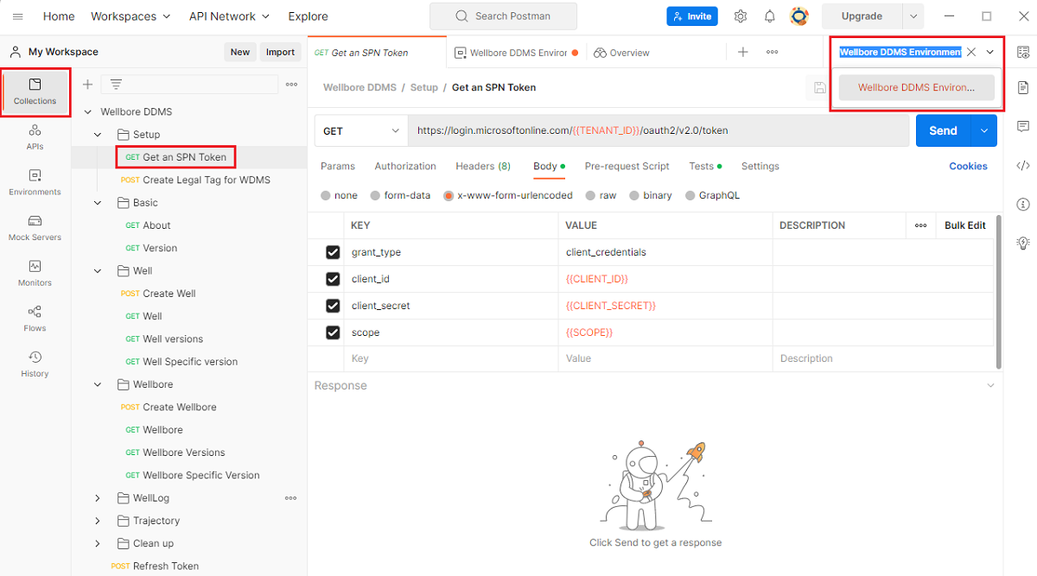
Task: Open the Send button dropdown arrow
Action: [983, 130]
